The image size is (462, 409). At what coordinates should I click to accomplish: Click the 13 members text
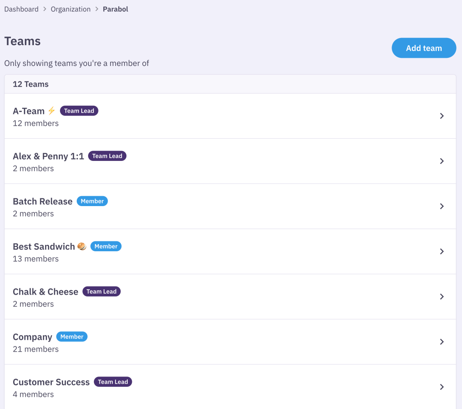(x=36, y=259)
